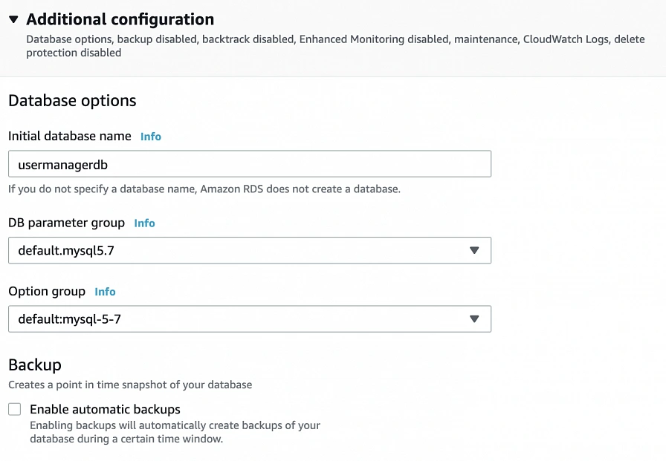
Task: Click arrow icon on default.mysql5.7 dropdown
Action: 474,251
